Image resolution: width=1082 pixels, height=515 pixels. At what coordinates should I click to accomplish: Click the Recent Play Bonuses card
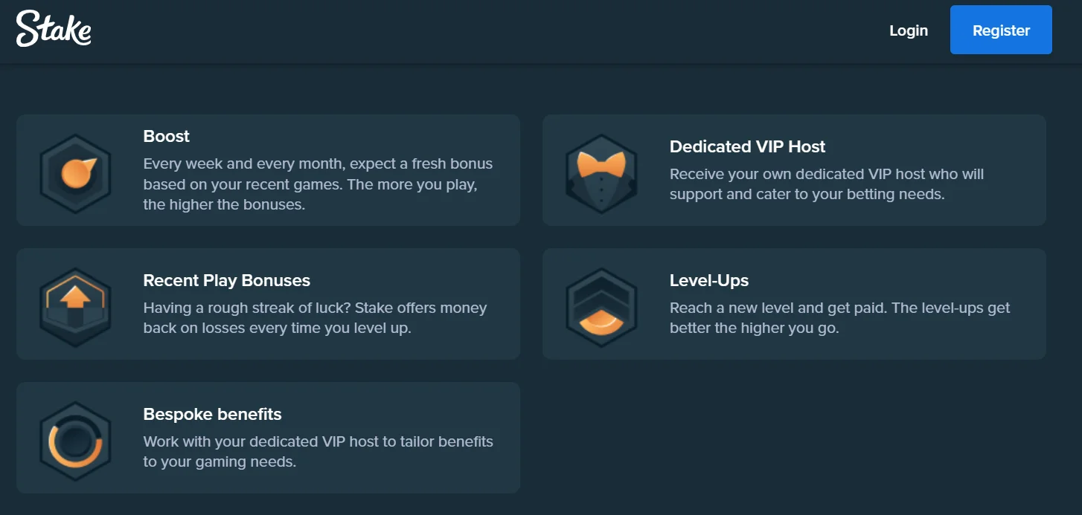[x=268, y=304]
